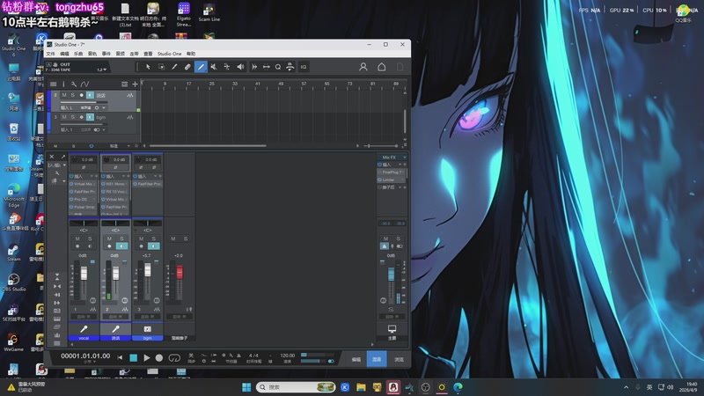Click automation mode button on vocal channel
This screenshot has height=396, width=704.
pyautogui.click(x=84, y=317)
